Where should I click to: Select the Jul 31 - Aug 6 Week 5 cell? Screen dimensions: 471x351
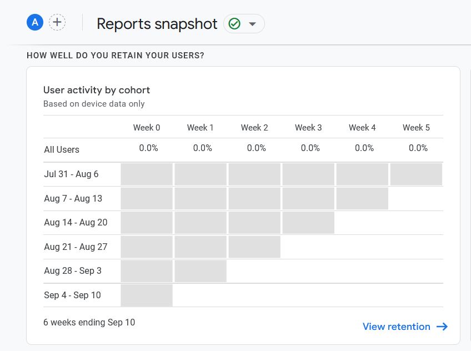pyautogui.click(x=416, y=174)
